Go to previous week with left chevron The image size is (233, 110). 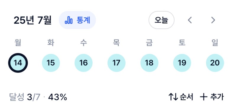pos(190,20)
